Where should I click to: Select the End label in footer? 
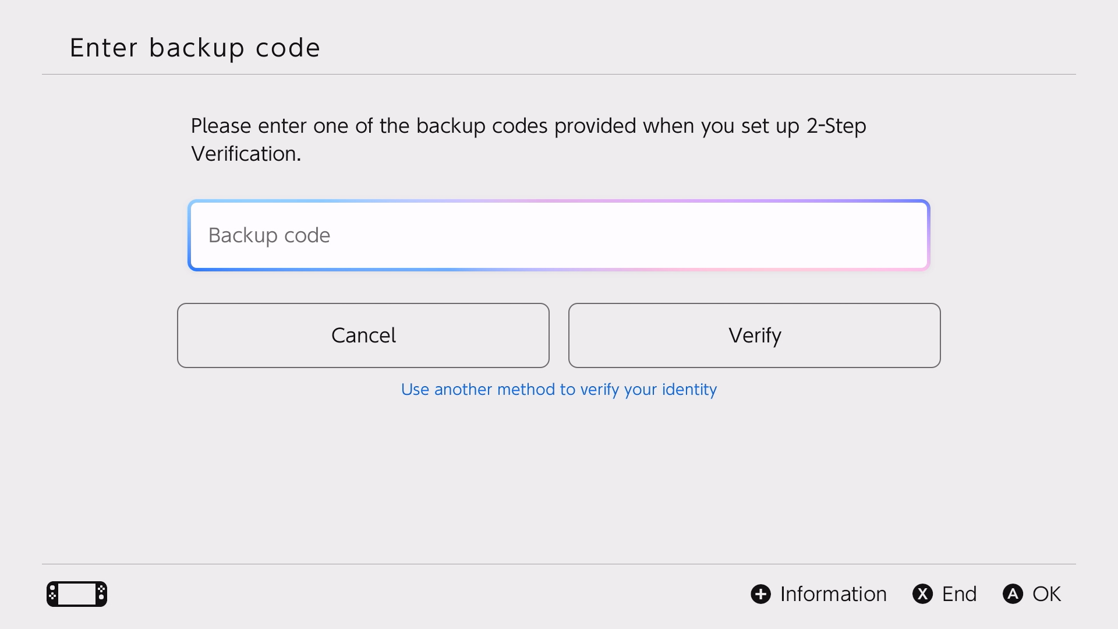click(x=959, y=594)
